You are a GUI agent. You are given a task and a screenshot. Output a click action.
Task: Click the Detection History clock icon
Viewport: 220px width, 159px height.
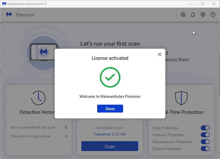(x=38, y=98)
